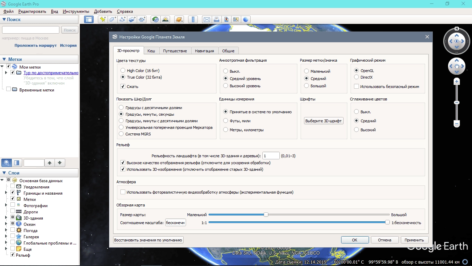Move selected place up with arrow
This screenshot has width=472, height=266.
coord(50,162)
